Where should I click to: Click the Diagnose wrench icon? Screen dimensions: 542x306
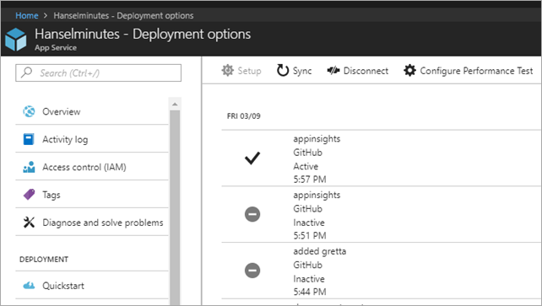pos(29,223)
